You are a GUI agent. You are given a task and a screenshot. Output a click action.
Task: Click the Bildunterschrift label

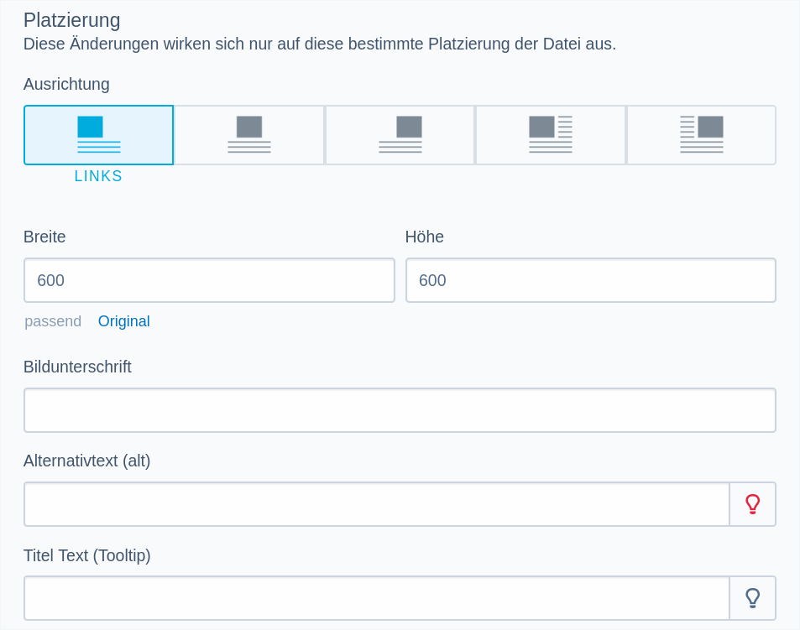click(77, 367)
